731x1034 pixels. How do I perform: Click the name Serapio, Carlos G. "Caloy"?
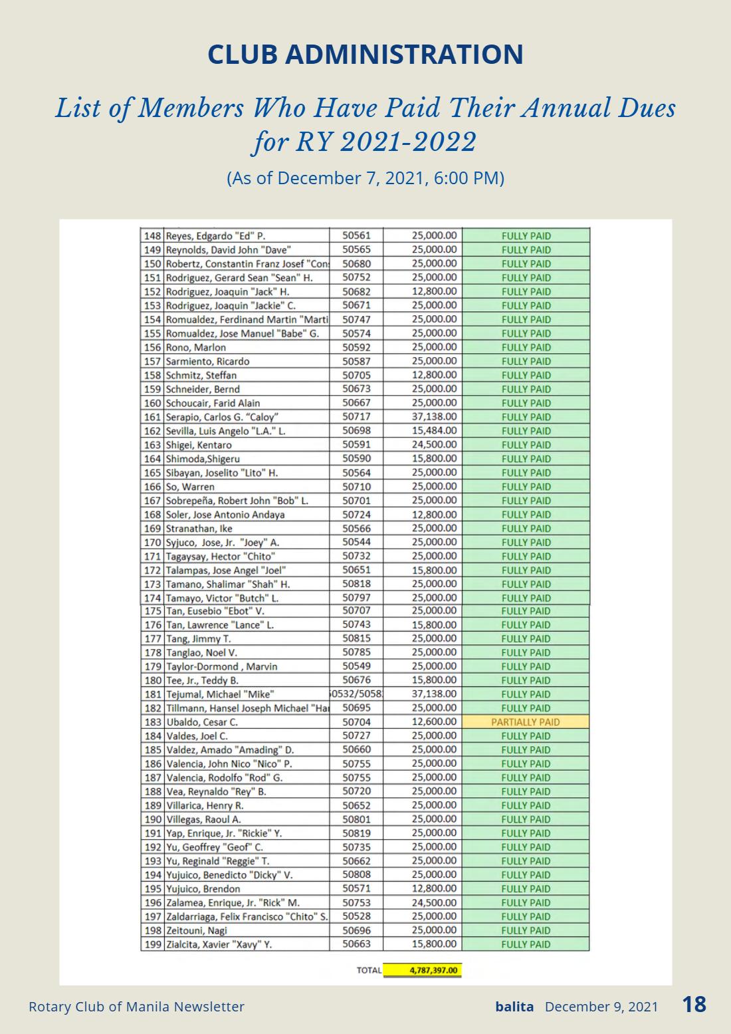click(222, 417)
